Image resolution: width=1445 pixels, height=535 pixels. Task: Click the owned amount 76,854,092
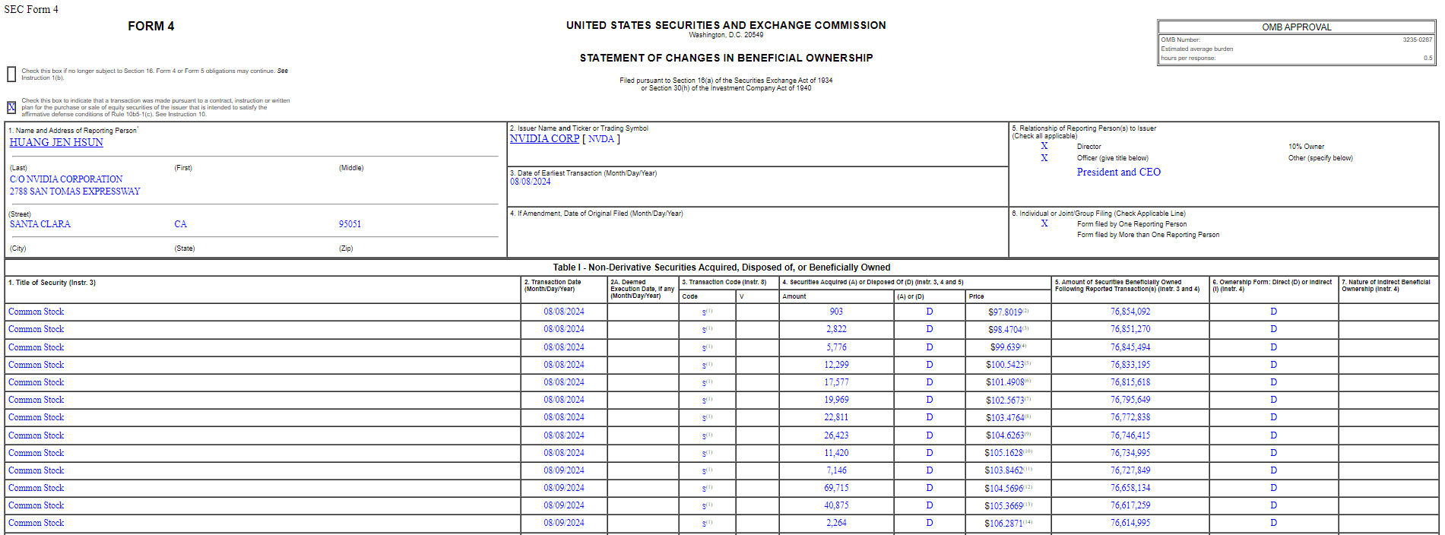pos(1130,312)
